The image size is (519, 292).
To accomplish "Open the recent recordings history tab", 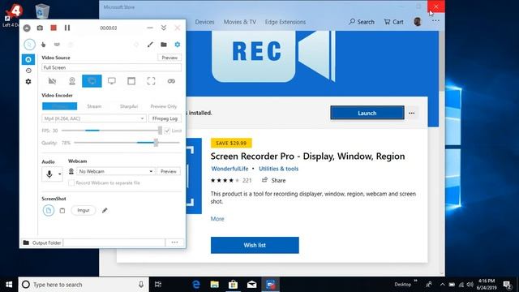I will [x=28, y=71].
